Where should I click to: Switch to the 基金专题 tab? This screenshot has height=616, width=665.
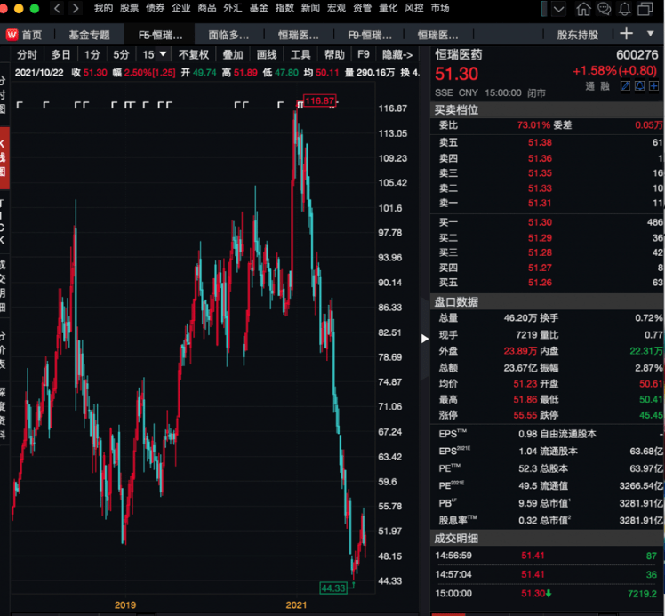point(90,35)
